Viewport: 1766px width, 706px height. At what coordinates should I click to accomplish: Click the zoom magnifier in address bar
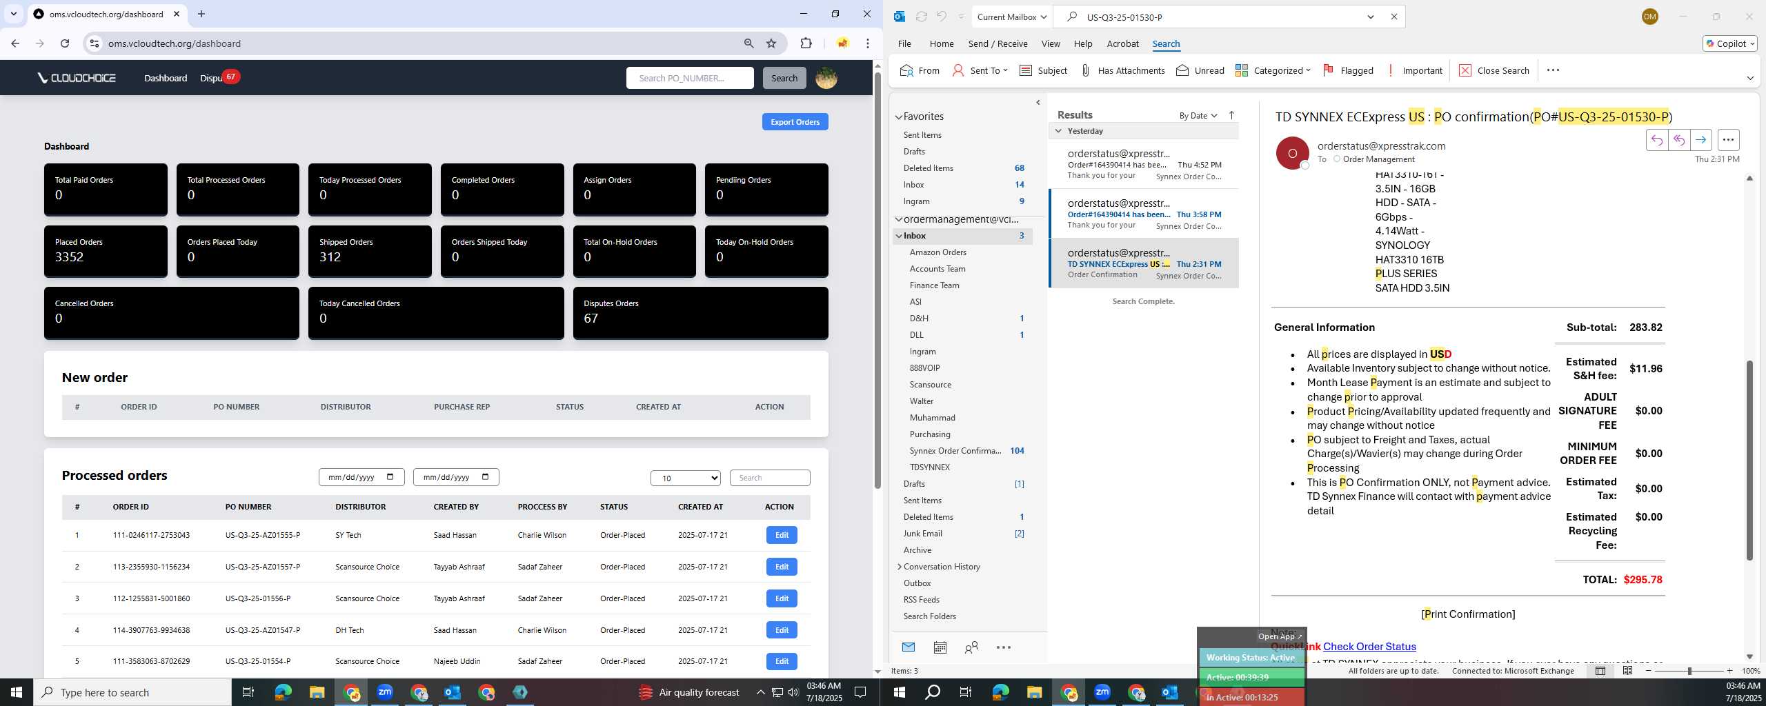[748, 43]
